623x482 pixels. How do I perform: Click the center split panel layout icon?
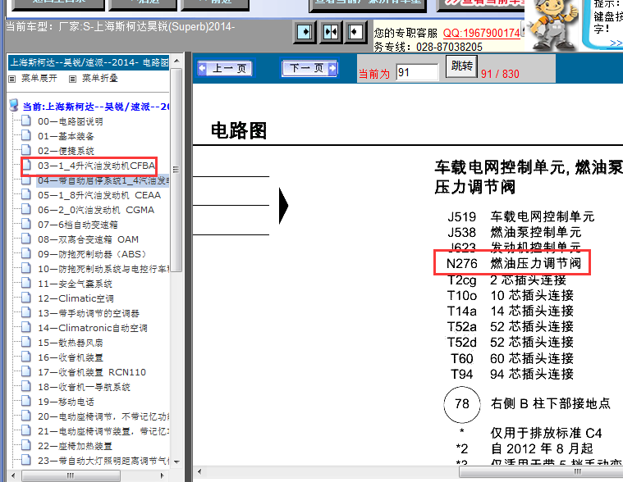(330, 32)
